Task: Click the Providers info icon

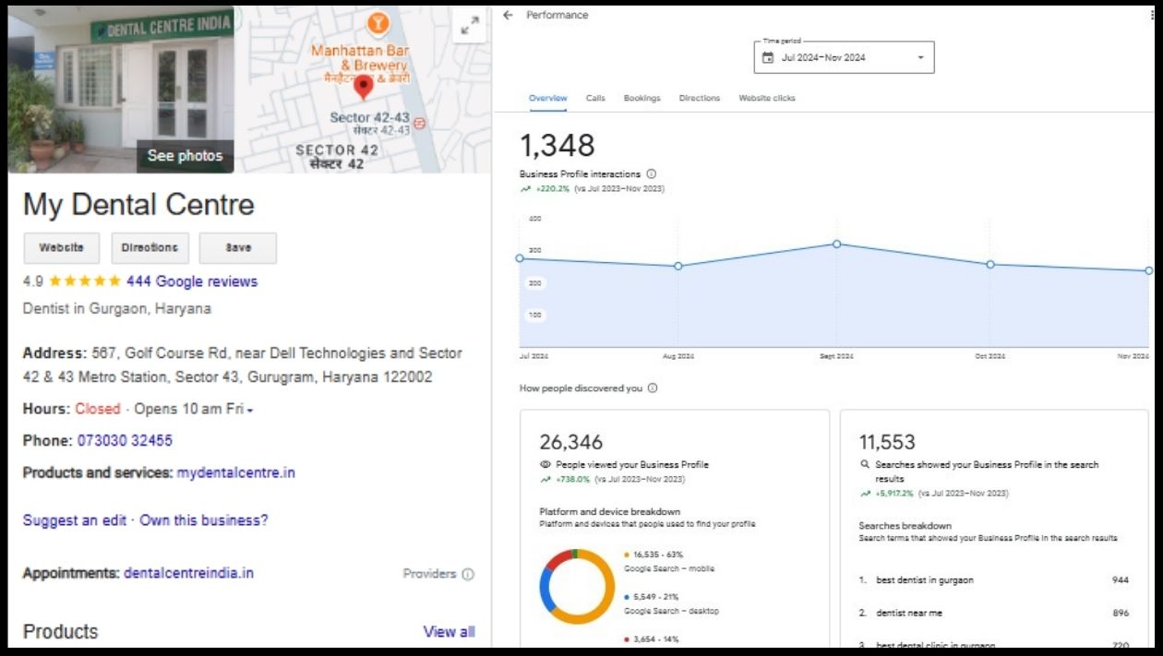Action: (467, 574)
